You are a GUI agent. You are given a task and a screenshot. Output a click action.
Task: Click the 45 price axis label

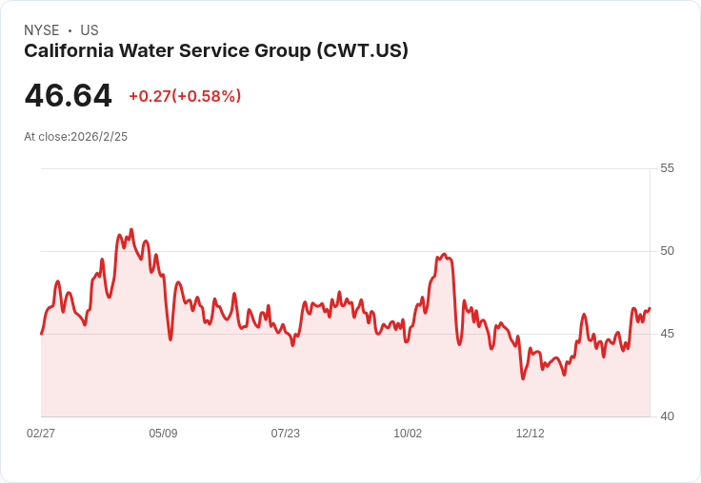tap(667, 334)
